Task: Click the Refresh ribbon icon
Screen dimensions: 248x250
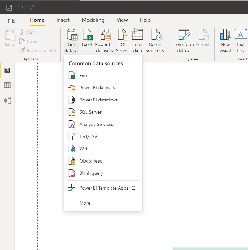Action: tap(204, 35)
